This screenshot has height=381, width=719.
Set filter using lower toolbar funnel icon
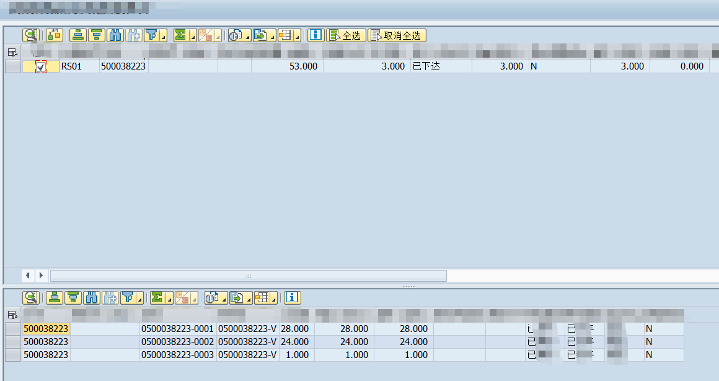[x=128, y=298]
